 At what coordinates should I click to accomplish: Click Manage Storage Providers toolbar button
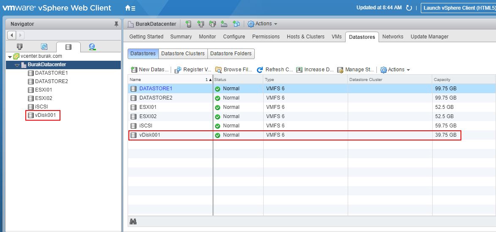[356, 70]
